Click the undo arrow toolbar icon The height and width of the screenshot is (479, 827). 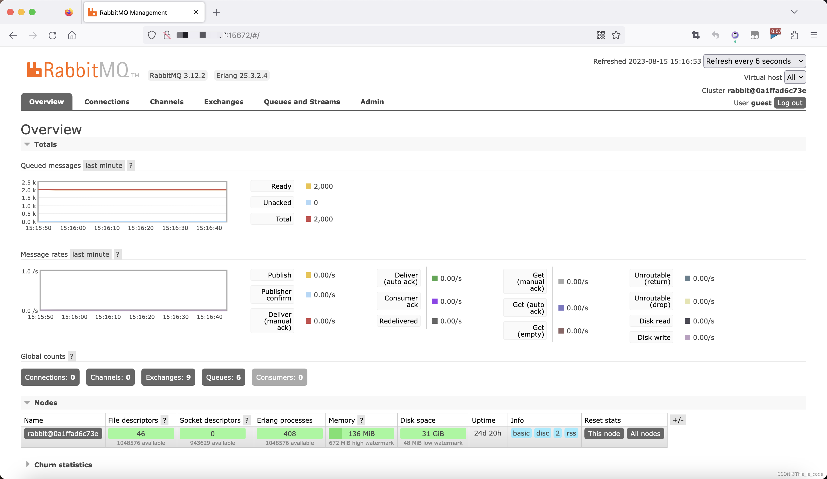[x=715, y=35]
